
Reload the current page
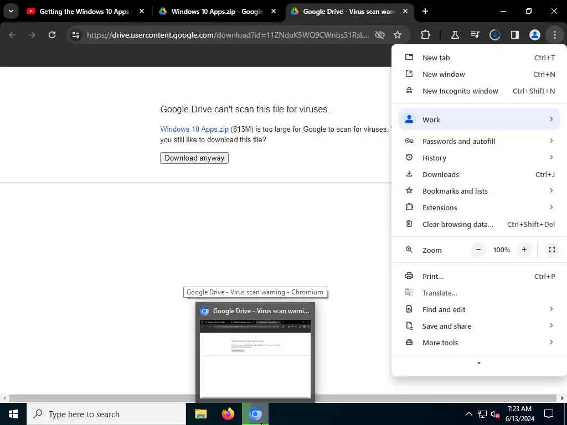[x=52, y=35]
